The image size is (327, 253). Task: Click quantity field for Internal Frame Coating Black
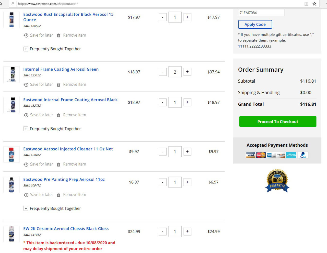[x=175, y=102]
